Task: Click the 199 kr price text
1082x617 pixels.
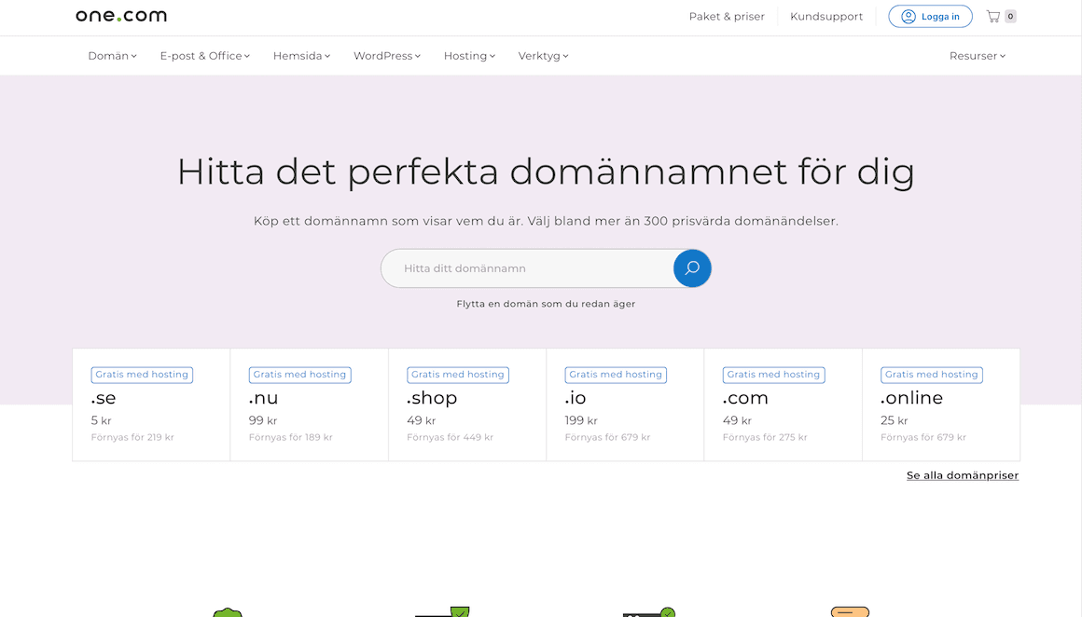Action: (x=581, y=420)
